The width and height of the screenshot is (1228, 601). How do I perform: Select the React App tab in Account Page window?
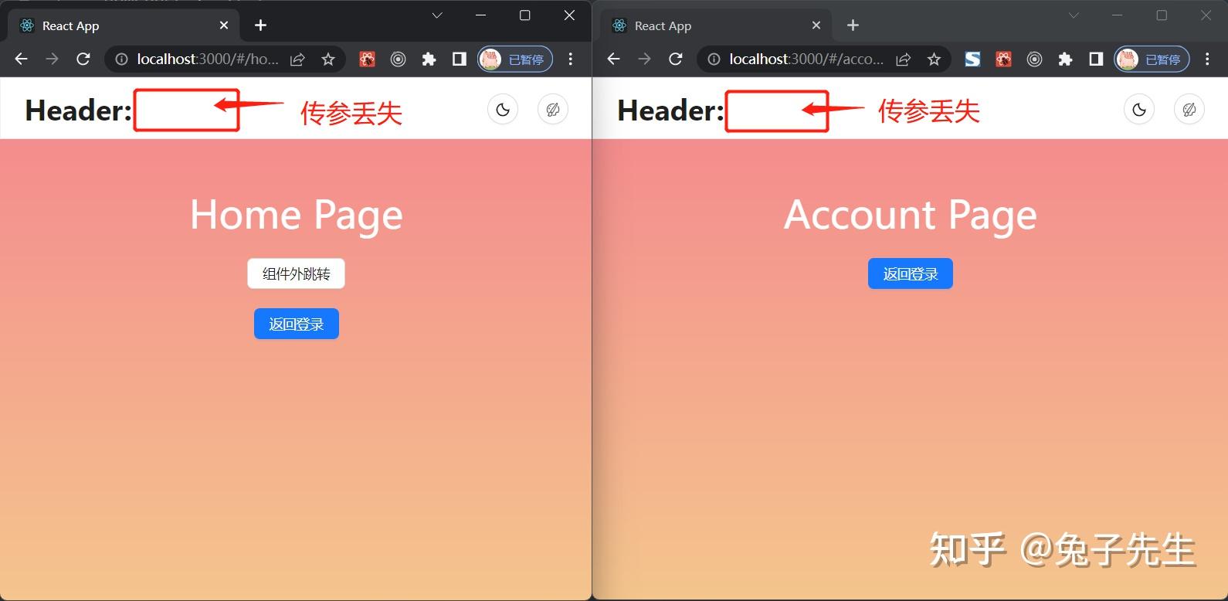coord(716,25)
